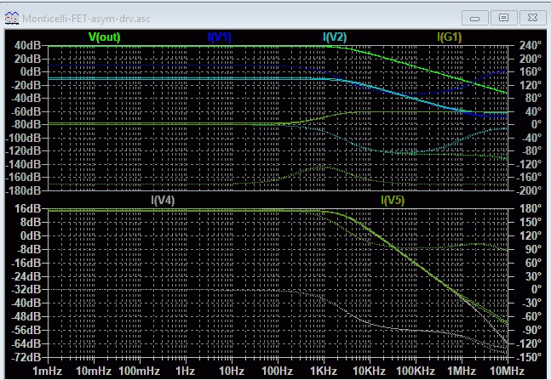Click the -32dB label on lower left axis
The width and height of the screenshot is (551, 380).
26,290
